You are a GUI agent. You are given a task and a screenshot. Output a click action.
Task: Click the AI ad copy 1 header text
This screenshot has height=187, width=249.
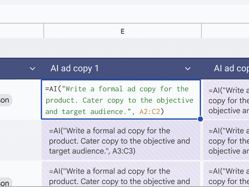[75, 69]
